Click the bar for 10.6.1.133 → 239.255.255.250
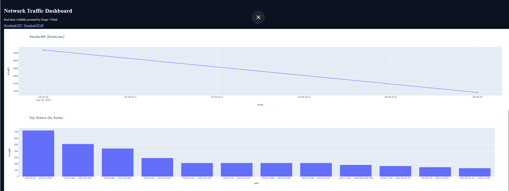This screenshot has height=191, width=509. [356, 171]
